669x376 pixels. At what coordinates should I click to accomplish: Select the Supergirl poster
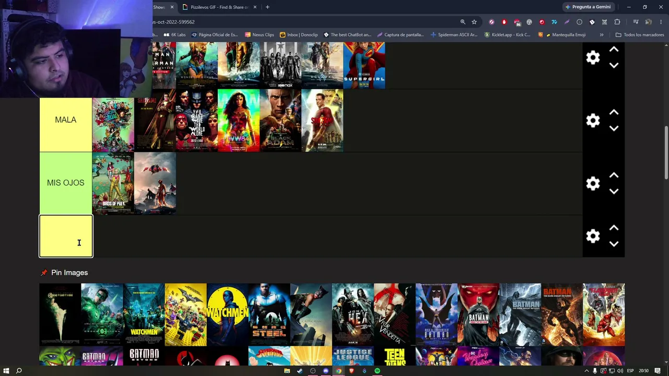(x=364, y=65)
